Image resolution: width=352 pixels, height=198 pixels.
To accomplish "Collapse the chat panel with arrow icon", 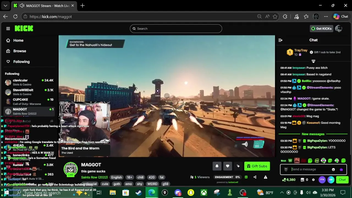I will (280, 40).
